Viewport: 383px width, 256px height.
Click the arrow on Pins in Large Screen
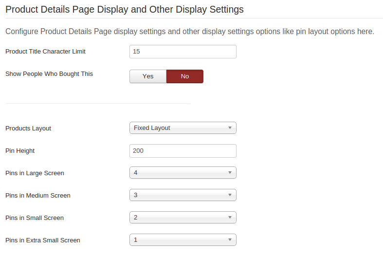tap(230, 173)
